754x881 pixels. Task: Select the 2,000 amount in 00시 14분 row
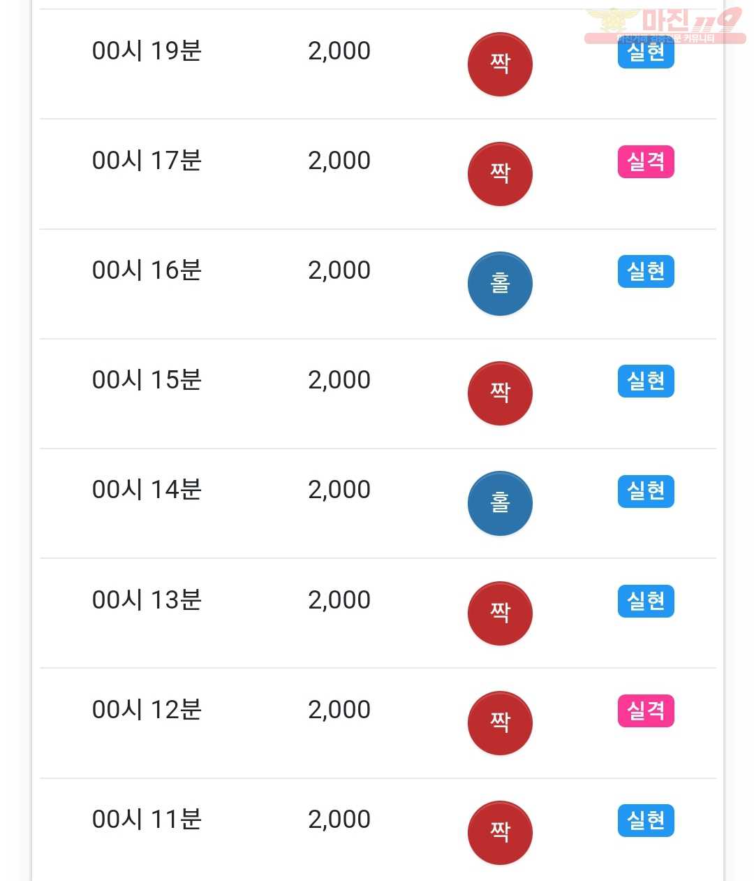(x=339, y=490)
